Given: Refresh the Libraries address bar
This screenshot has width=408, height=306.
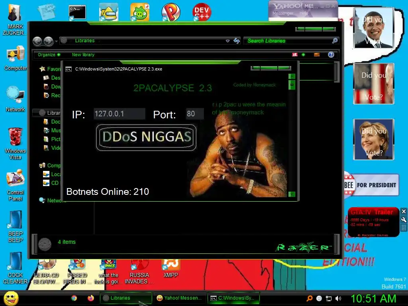Looking at the screenshot, I should point(237,41).
